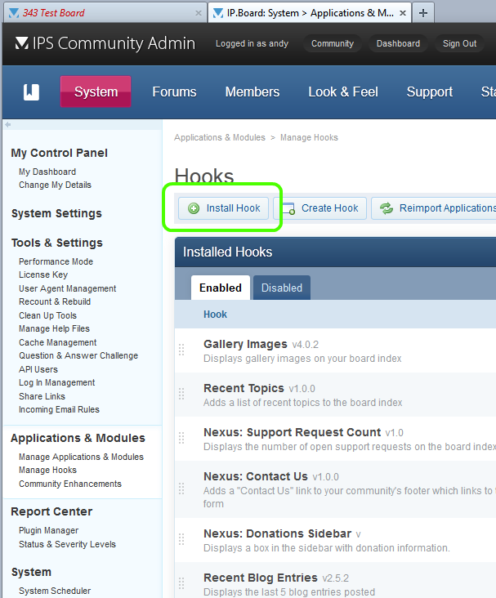Open Question & Answer Challenge link
This screenshot has width=496, height=598.
pos(78,355)
